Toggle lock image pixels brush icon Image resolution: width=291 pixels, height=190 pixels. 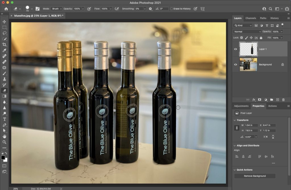[246, 38]
